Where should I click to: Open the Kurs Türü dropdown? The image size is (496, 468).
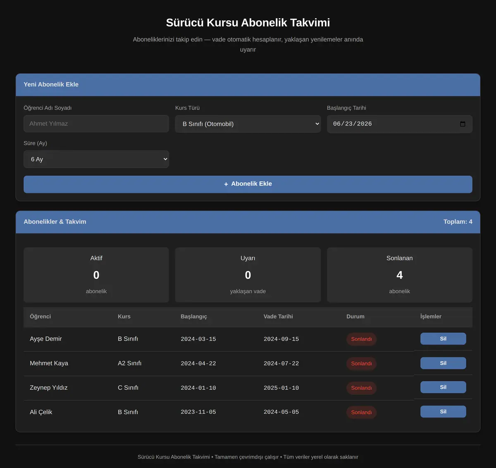(248, 124)
